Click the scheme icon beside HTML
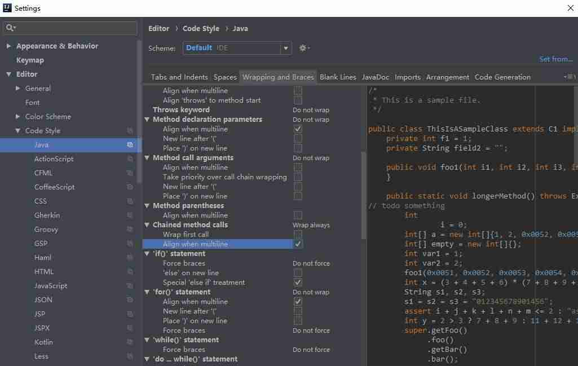This screenshot has height=366, width=578. (130, 272)
